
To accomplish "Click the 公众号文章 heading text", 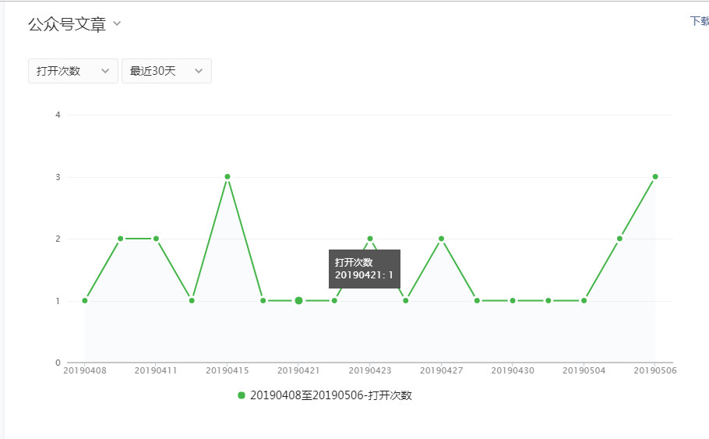I will 67,24.
